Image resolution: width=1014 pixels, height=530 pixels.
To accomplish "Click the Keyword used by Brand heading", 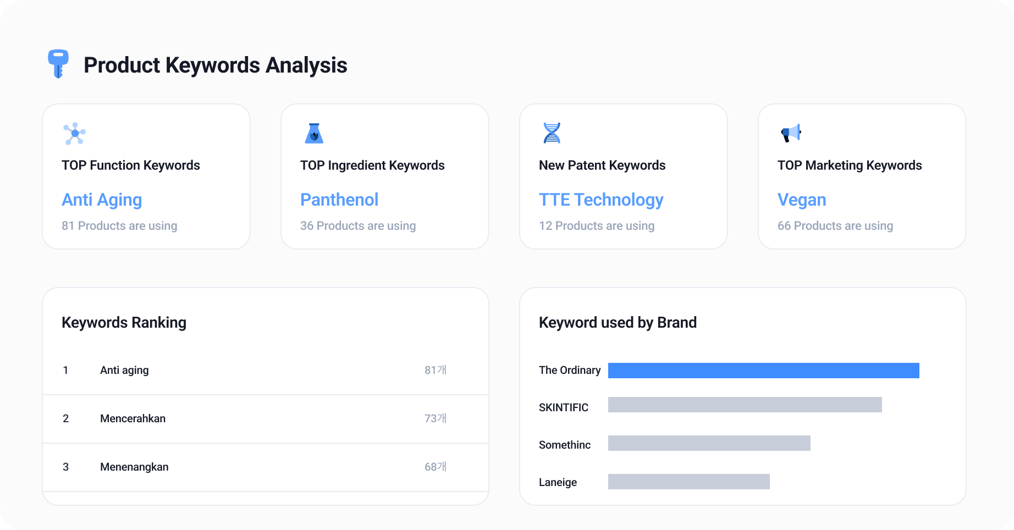I will (618, 323).
